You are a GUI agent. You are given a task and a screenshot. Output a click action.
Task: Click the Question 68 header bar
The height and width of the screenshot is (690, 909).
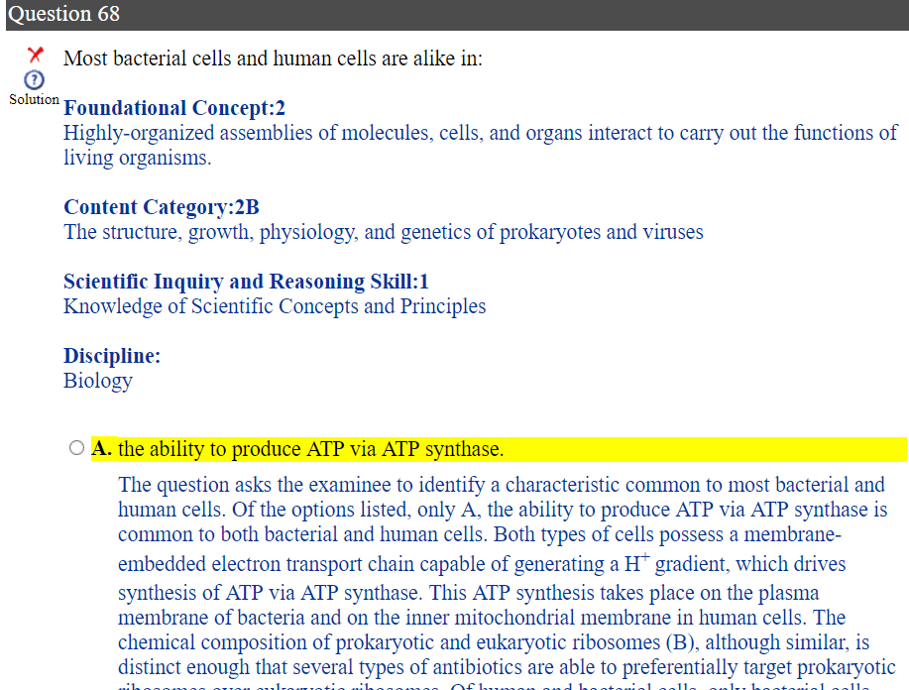coord(454,15)
